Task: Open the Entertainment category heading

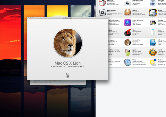Action: [112, 10]
